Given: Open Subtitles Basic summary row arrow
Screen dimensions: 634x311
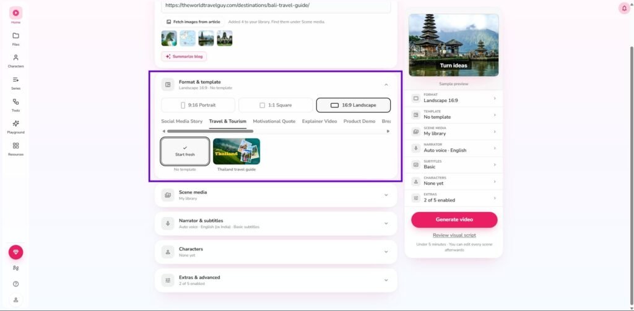Looking at the screenshot, I should [x=495, y=165].
